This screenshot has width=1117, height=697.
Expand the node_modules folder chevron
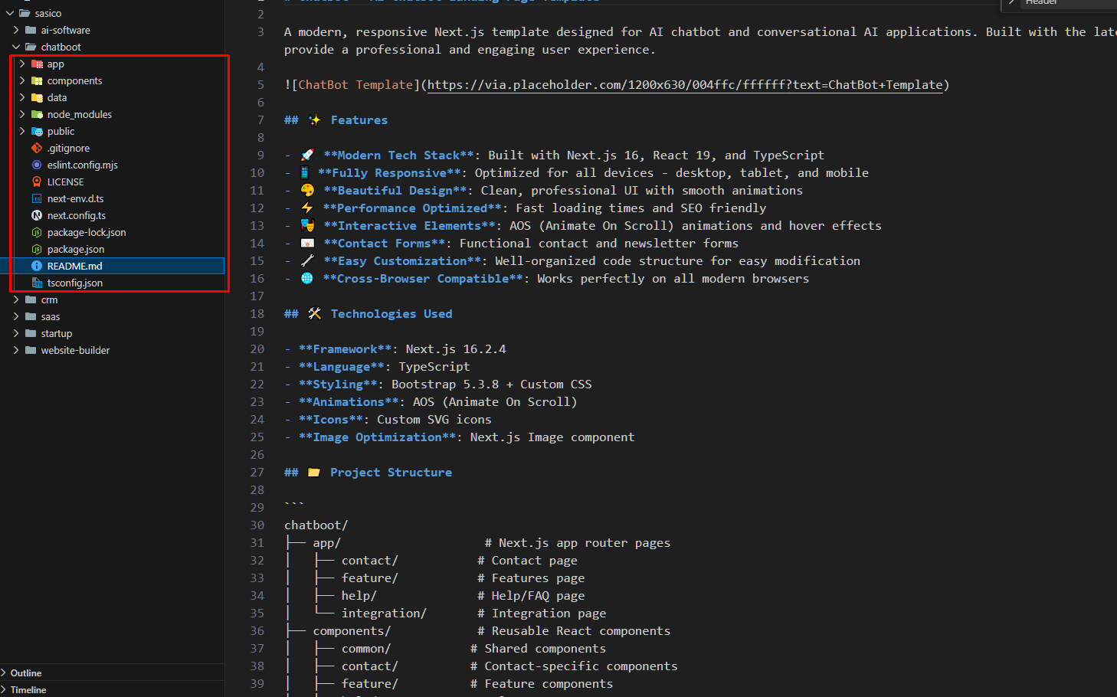(22, 115)
